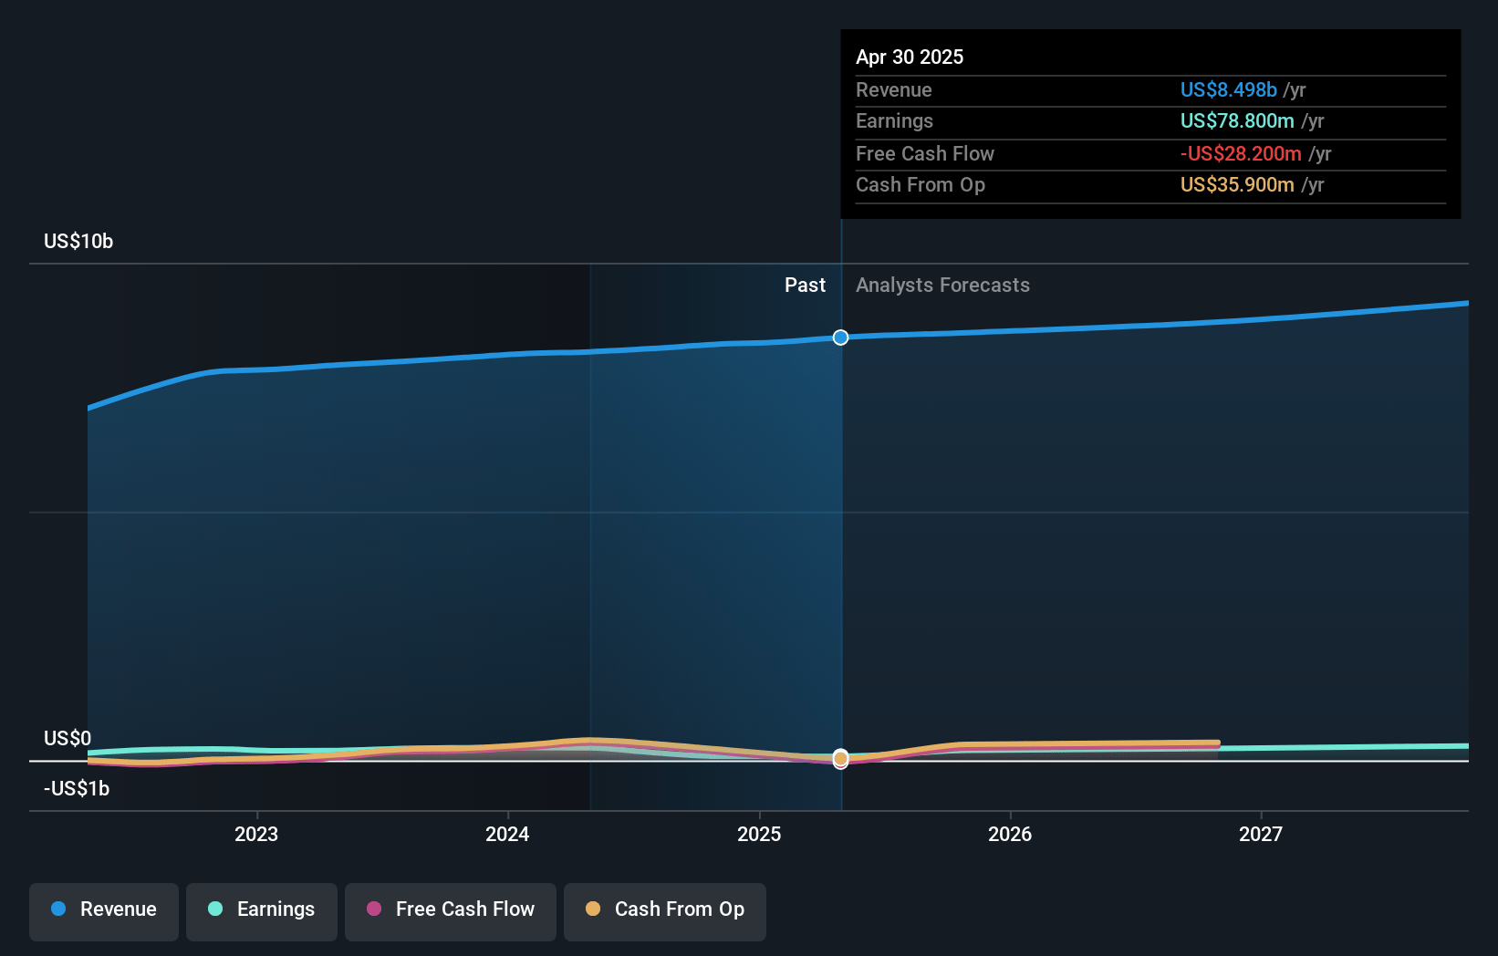Click the 2026 axis label
This screenshot has width=1498, height=956.
click(x=1010, y=834)
